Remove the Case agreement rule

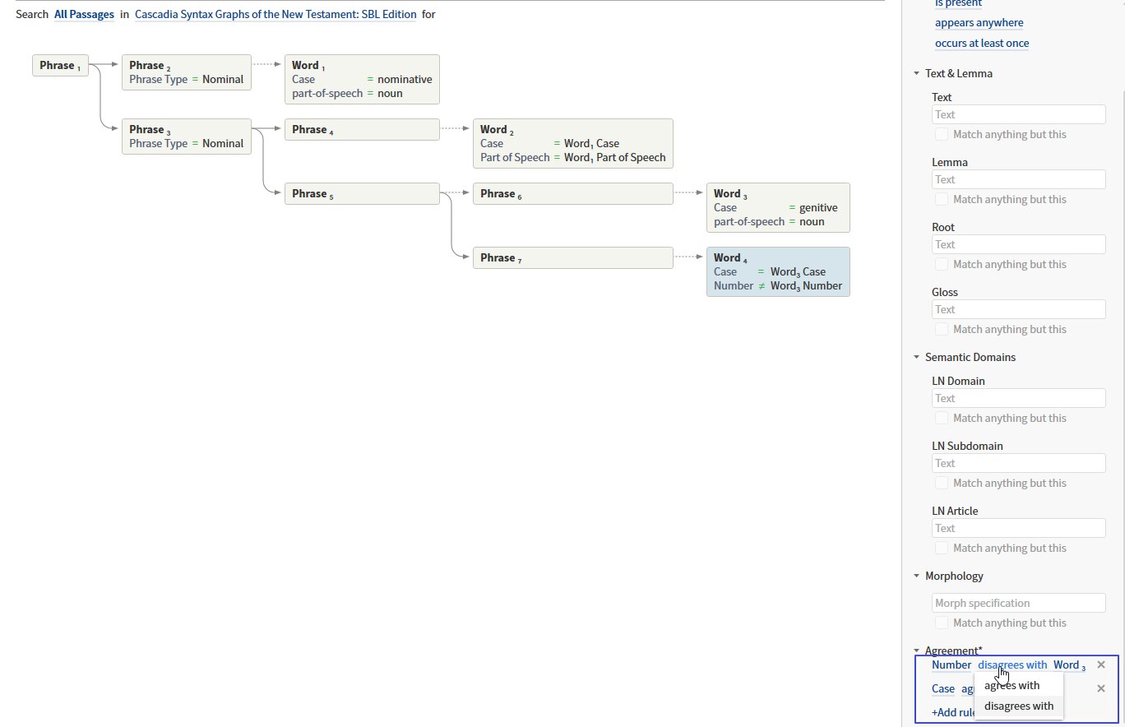tap(1101, 688)
